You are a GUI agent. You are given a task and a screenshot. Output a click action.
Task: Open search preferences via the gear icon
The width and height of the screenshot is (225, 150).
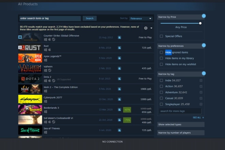[x=146, y=28]
